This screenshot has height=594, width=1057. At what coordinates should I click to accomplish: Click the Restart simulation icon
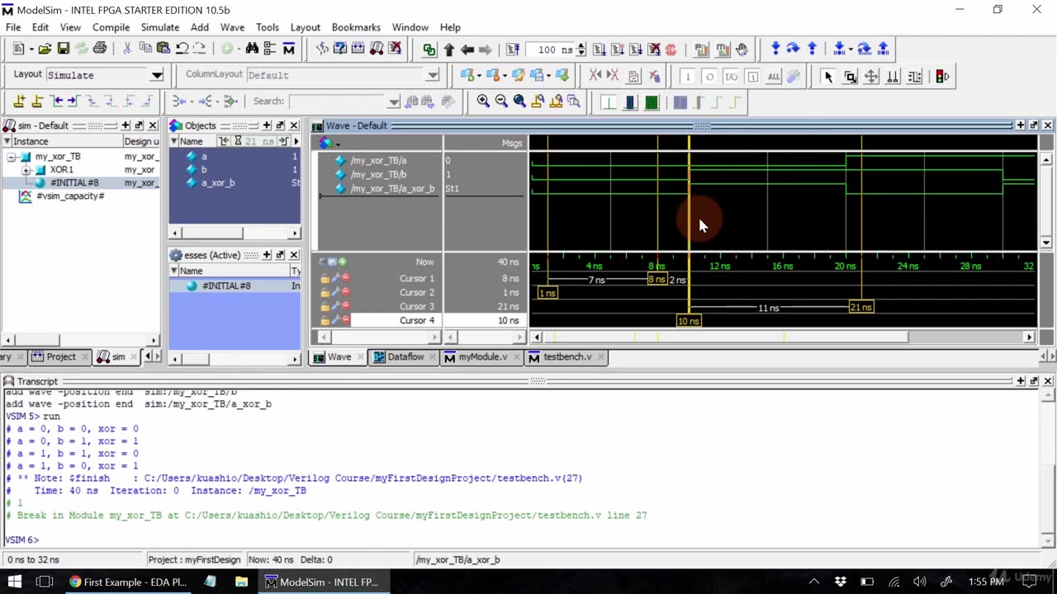click(512, 49)
